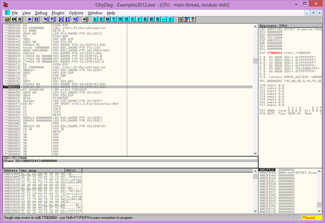Open the Options menu
The width and height of the screenshot is (325, 223).
pyautogui.click(x=76, y=13)
